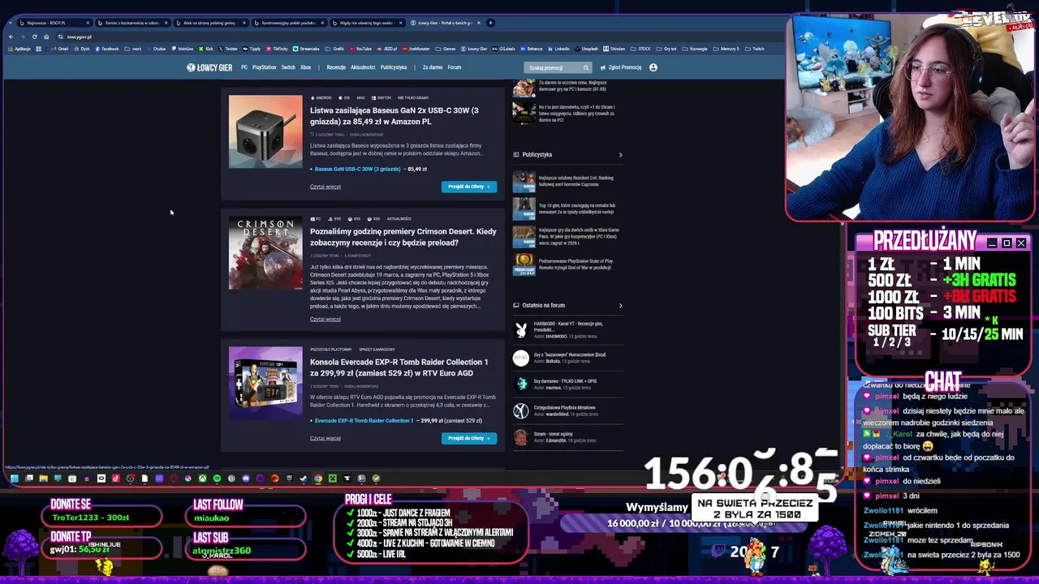Open the Aplikacje apps shortcut
This screenshot has width=1039, height=584.
(19, 49)
